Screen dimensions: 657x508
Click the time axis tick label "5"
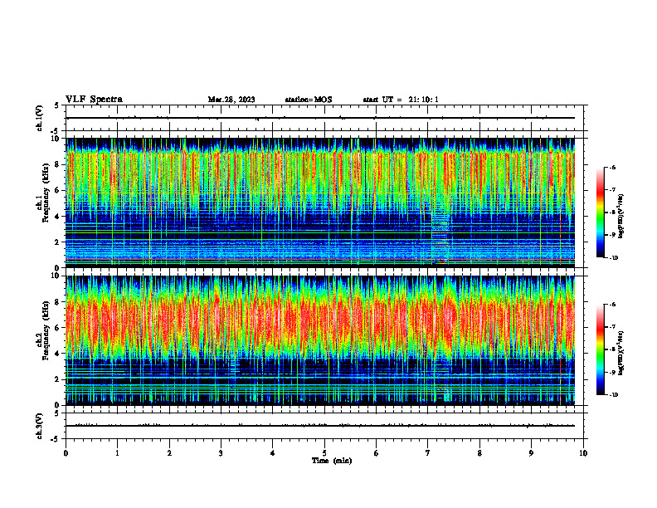coord(324,453)
